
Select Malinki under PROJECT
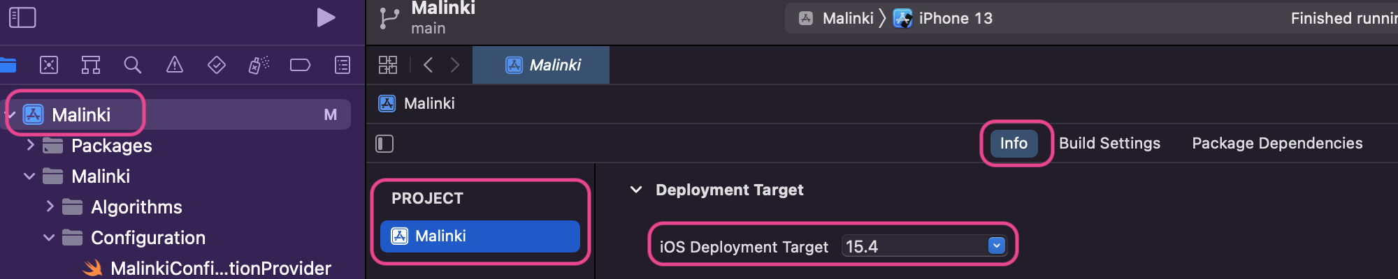[x=480, y=236]
